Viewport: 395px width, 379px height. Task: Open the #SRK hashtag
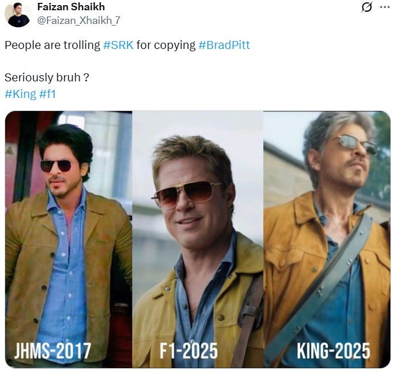tap(118, 45)
